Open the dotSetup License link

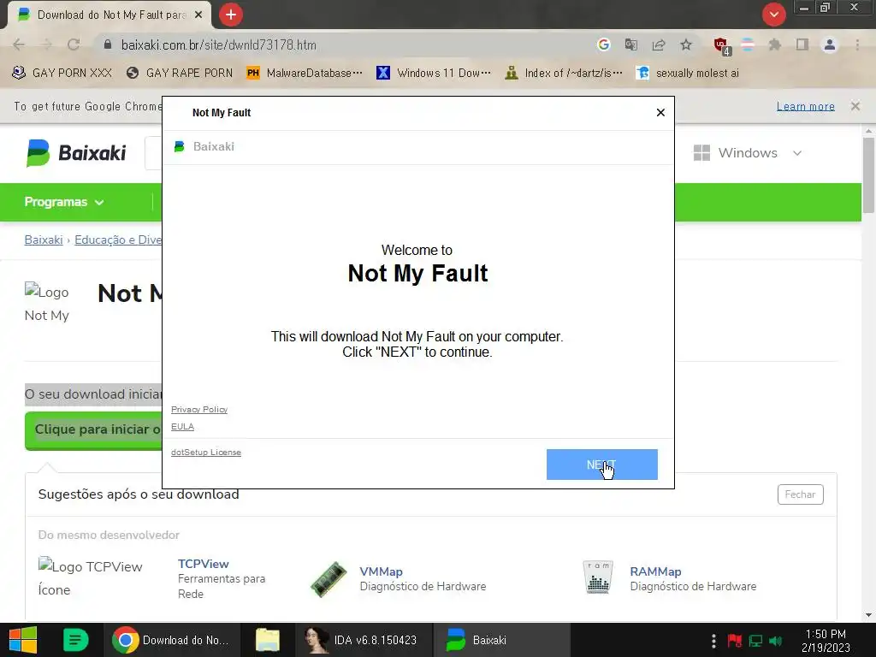click(x=205, y=452)
